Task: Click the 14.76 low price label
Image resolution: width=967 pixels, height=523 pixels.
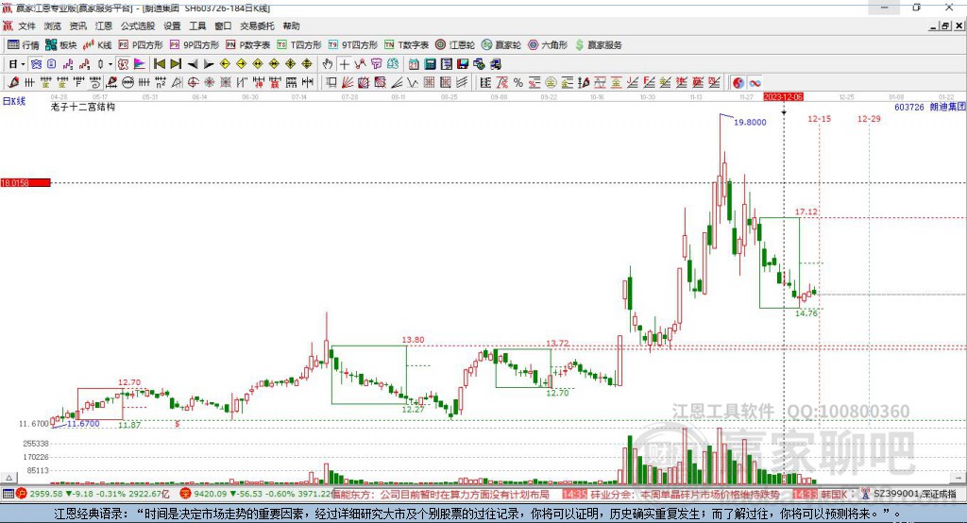Action: tap(806, 313)
